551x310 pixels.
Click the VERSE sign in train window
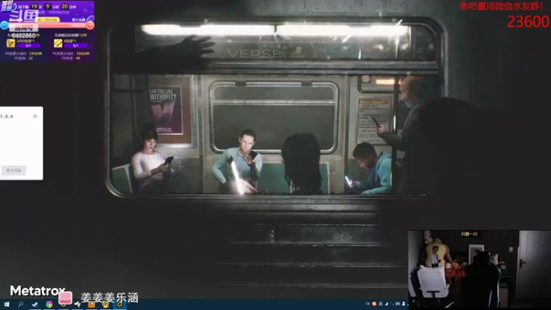point(254,54)
